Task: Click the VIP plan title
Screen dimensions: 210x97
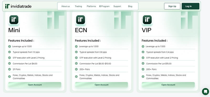Action: 146,30
